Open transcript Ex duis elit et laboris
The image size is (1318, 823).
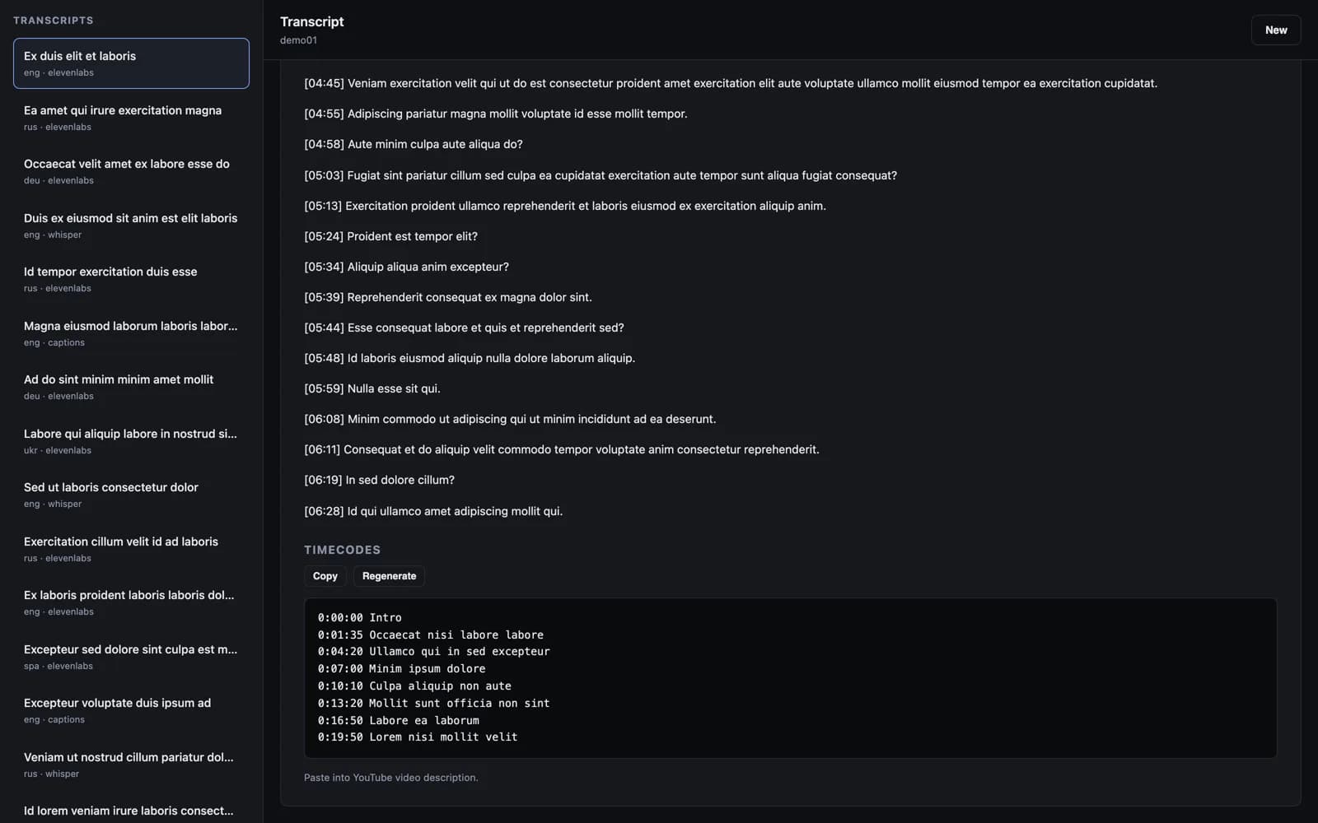(x=131, y=63)
